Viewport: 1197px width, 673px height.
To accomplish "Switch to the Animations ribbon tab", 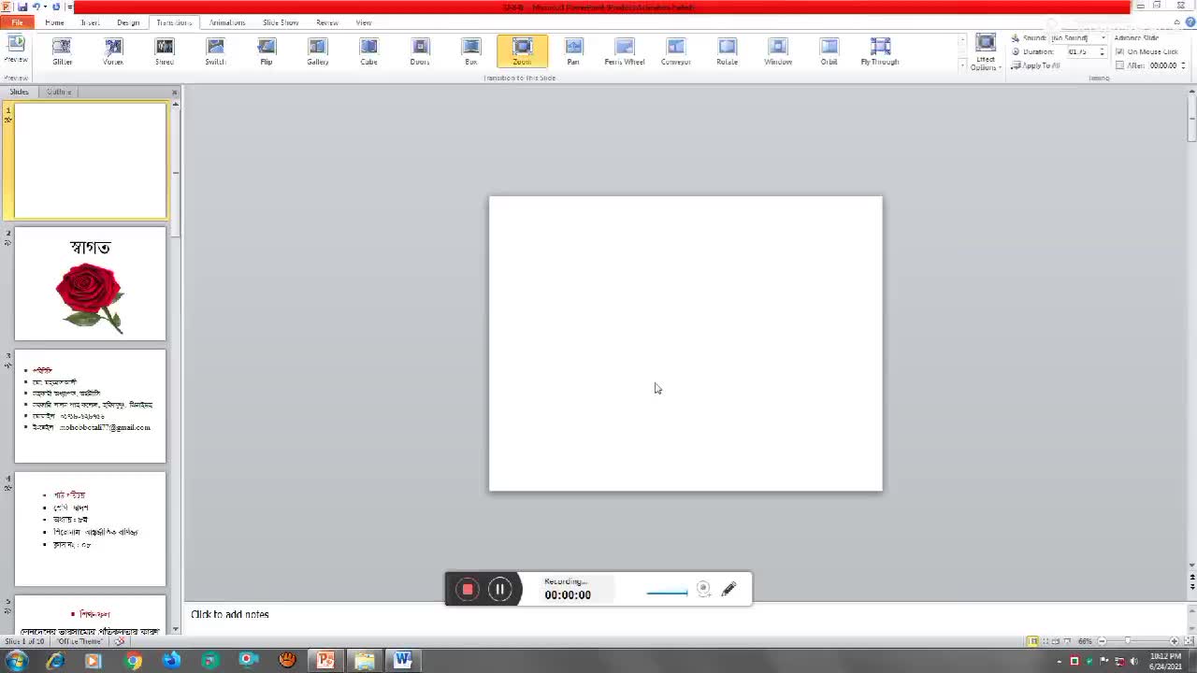I will pos(227,22).
